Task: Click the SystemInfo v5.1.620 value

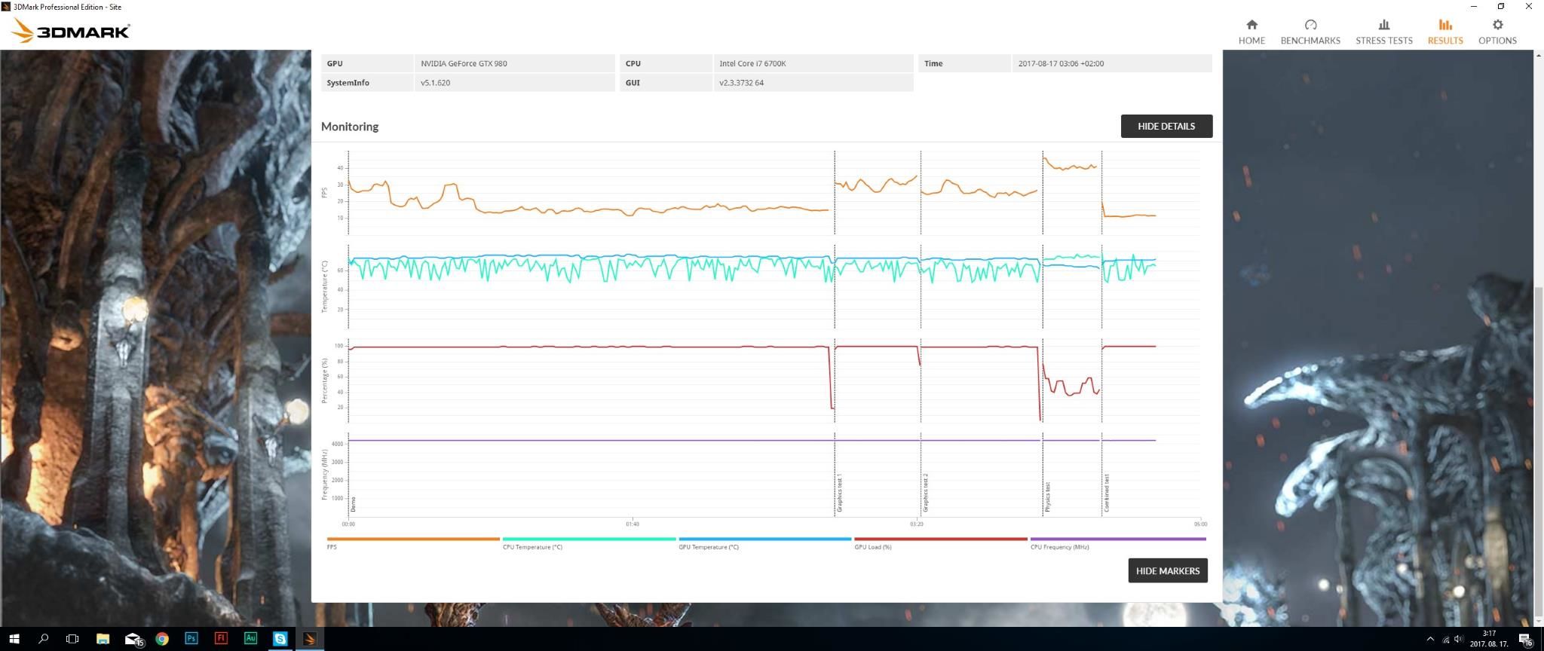Action: (x=436, y=83)
